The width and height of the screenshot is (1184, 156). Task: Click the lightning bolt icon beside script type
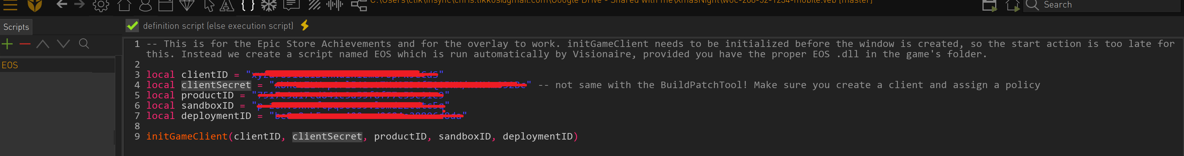(305, 25)
